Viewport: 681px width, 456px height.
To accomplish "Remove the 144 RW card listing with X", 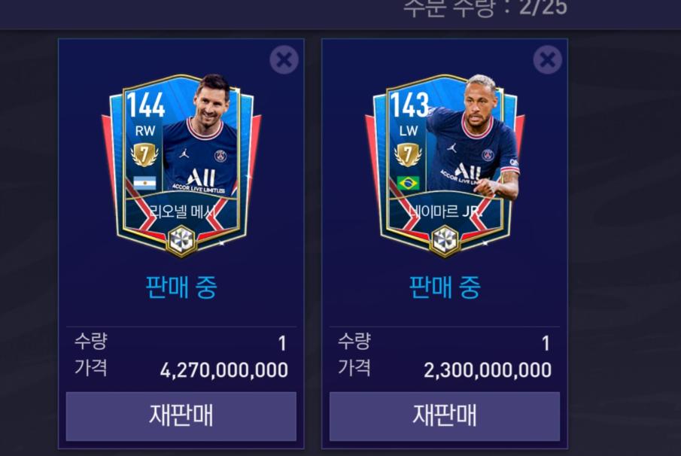I will coord(284,59).
